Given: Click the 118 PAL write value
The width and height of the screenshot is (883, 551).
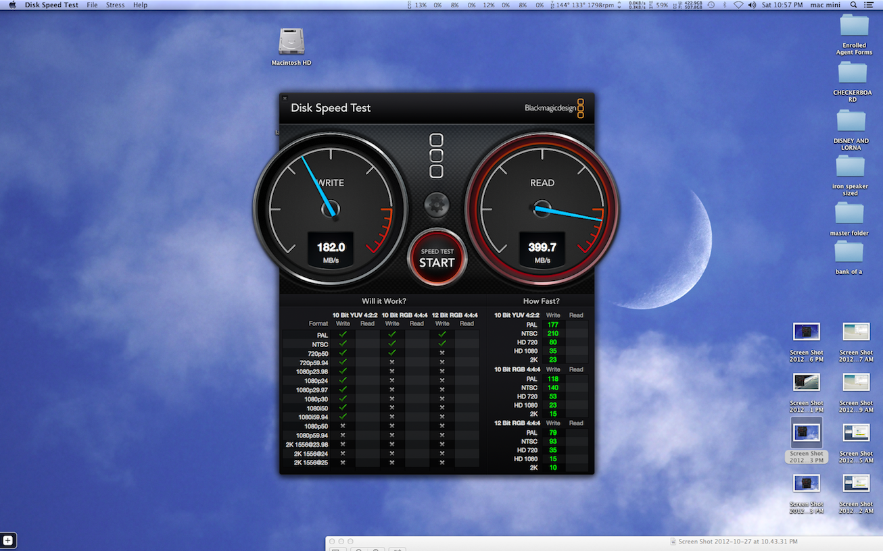Looking at the screenshot, I should (x=553, y=379).
